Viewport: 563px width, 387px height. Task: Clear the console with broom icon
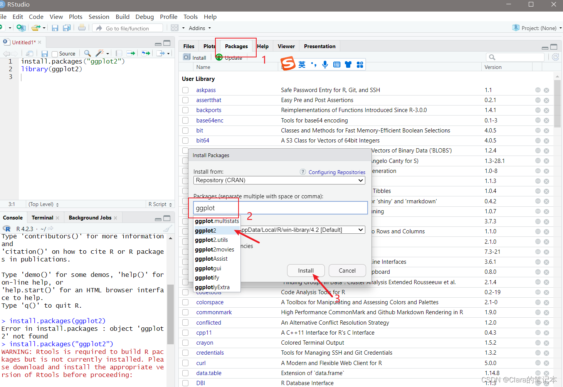click(x=167, y=229)
